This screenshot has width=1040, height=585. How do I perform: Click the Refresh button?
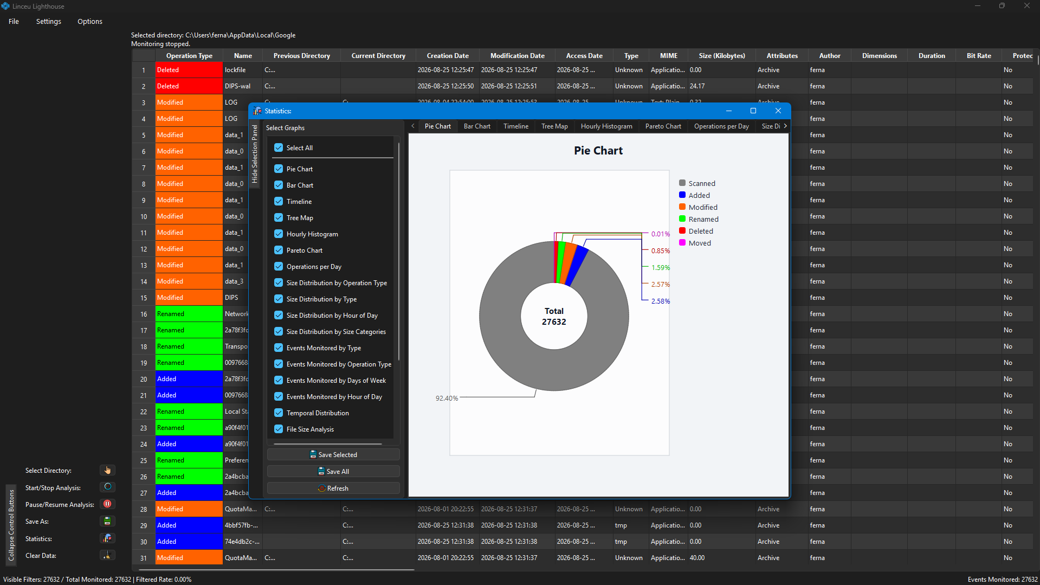tap(333, 488)
